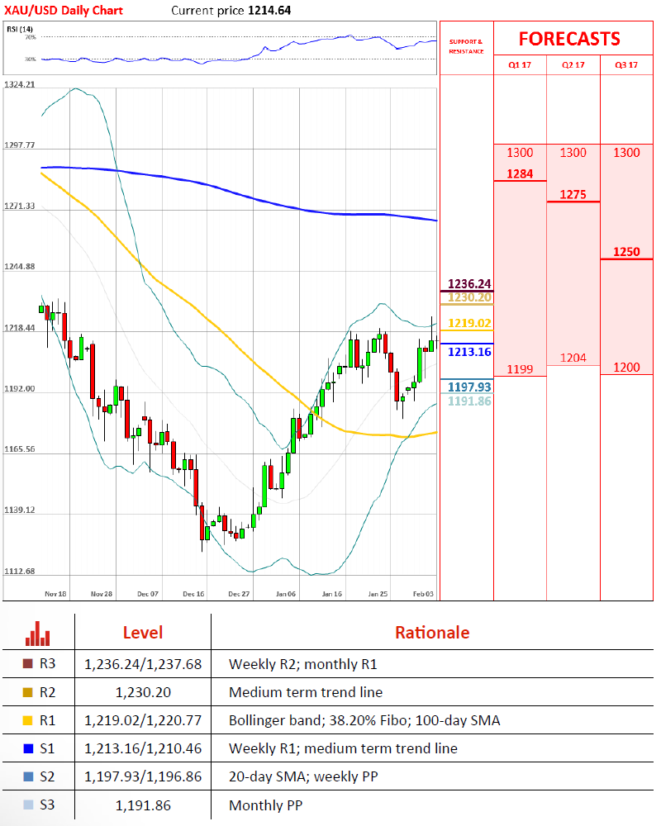Click the S1 blue color swatch
The width and height of the screenshot is (661, 826).
pyautogui.click(x=28, y=748)
